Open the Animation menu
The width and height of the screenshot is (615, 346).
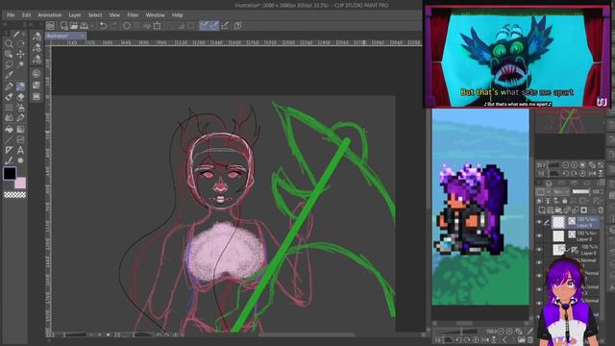[x=49, y=15]
